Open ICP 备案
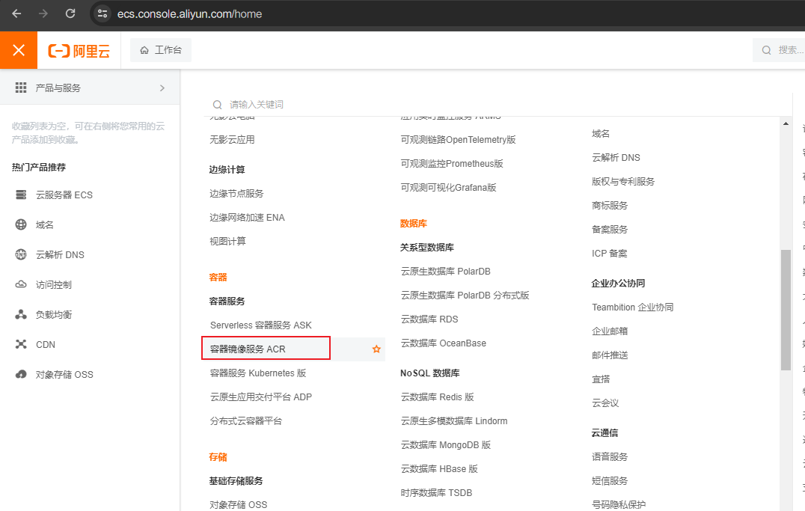 click(x=610, y=254)
